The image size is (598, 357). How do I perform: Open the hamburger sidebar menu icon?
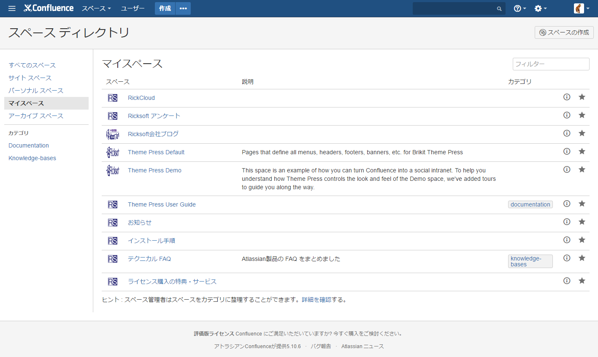coord(12,8)
